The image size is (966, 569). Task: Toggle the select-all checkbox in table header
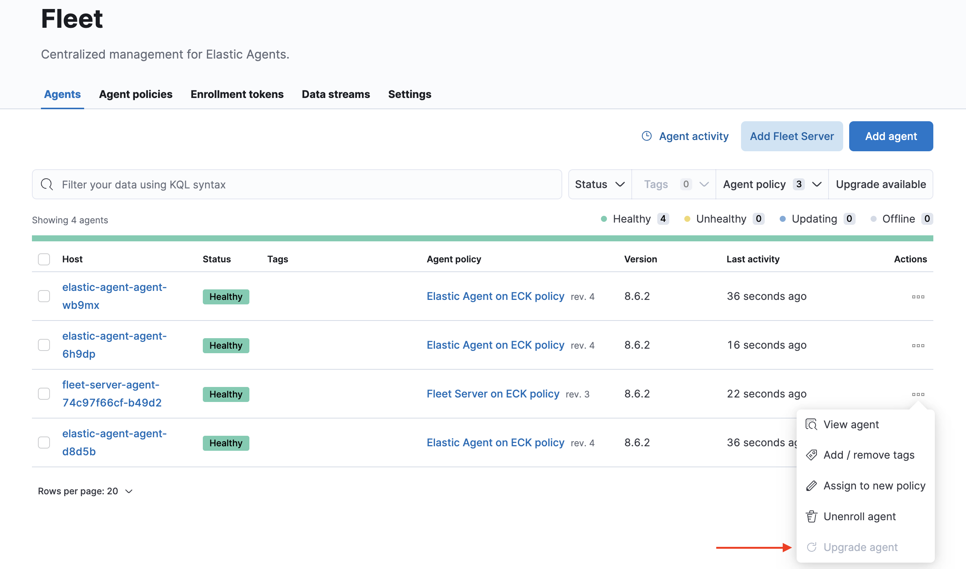(44, 259)
